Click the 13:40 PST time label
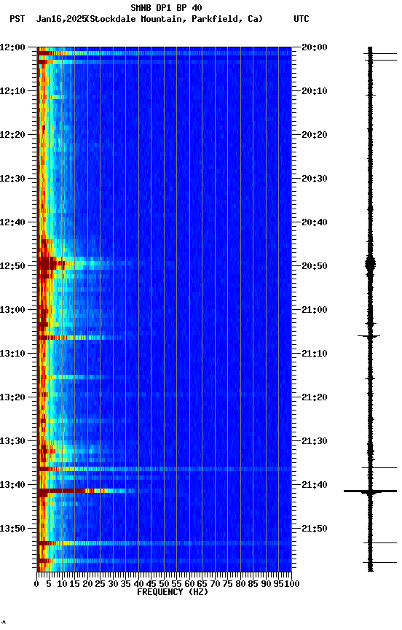Viewport: 402px width, 630px height. click(12, 486)
